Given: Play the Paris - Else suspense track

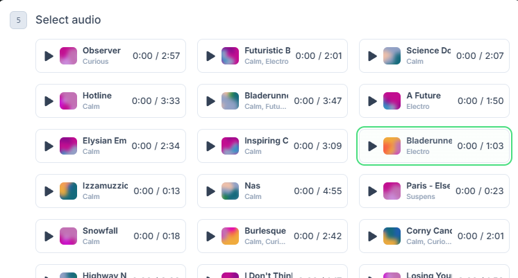Looking at the screenshot, I should (373, 191).
